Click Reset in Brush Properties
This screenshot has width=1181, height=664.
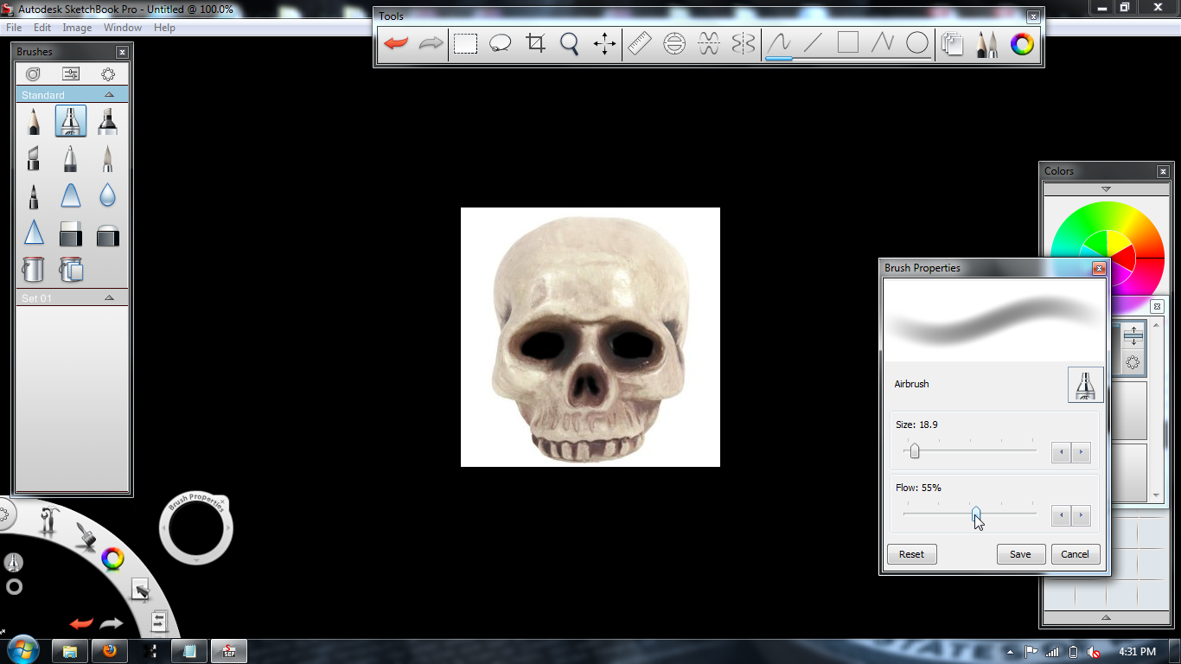coord(911,554)
